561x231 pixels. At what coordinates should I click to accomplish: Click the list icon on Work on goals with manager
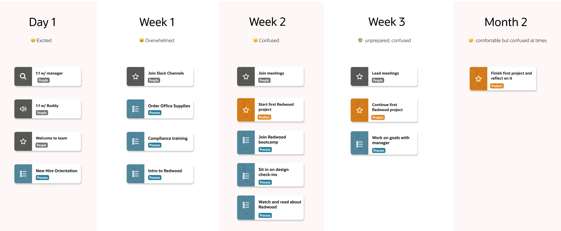359,143
